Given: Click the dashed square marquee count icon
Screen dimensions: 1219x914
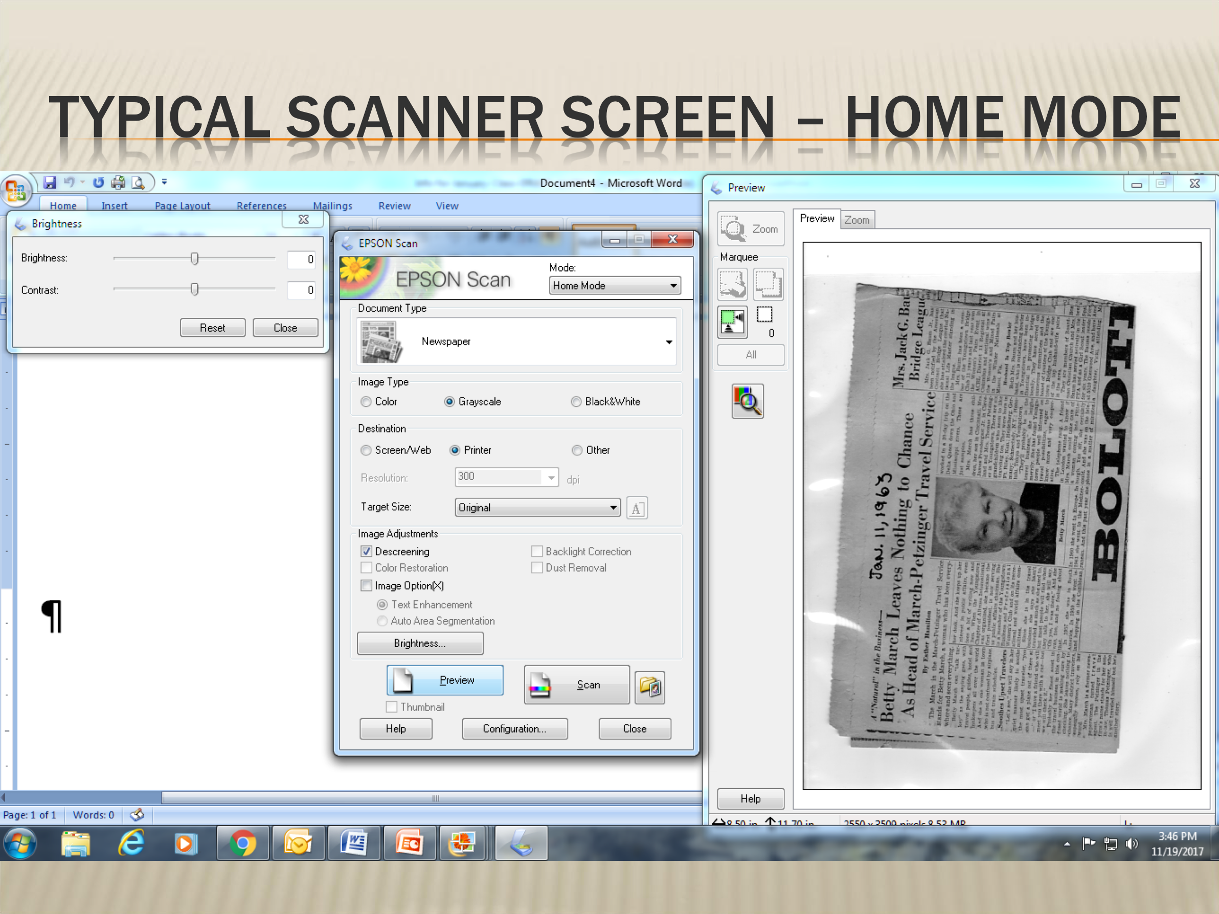Looking at the screenshot, I should coord(764,314).
